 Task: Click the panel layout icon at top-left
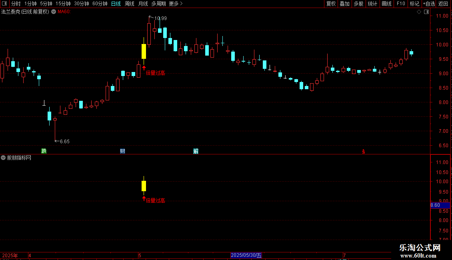(4, 4)
